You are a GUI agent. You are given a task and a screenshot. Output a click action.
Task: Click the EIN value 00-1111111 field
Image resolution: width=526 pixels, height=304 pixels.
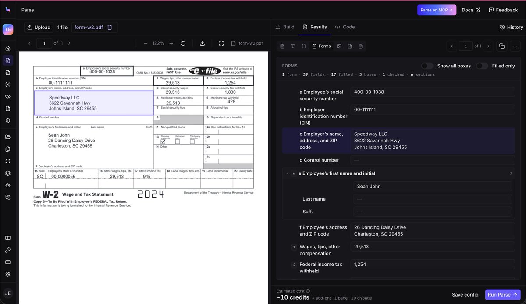pos(433,110)
